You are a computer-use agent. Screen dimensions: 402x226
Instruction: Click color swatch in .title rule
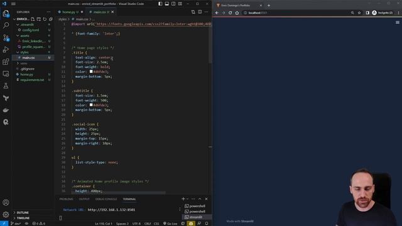coord(91,72)
